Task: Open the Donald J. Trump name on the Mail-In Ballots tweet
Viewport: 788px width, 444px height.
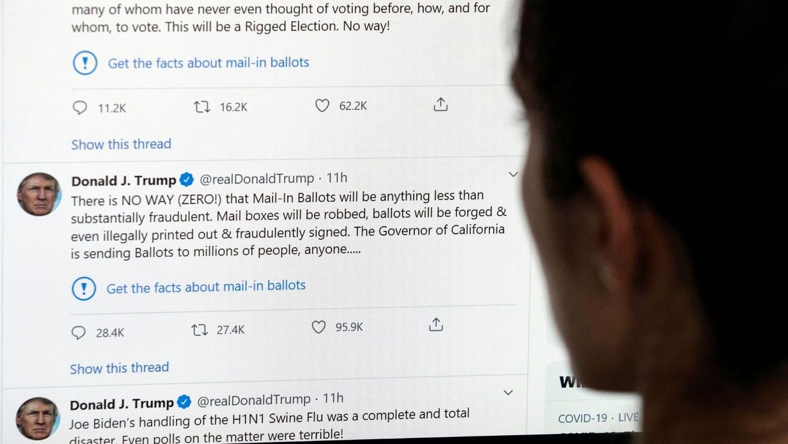Action: point(124,181)
